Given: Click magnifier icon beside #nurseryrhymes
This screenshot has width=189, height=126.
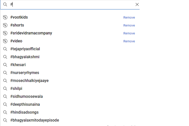Looking at the screenshot, I should (5, 73).
